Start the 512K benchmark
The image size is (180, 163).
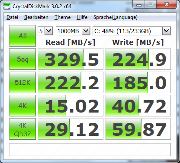coord(22,82)
